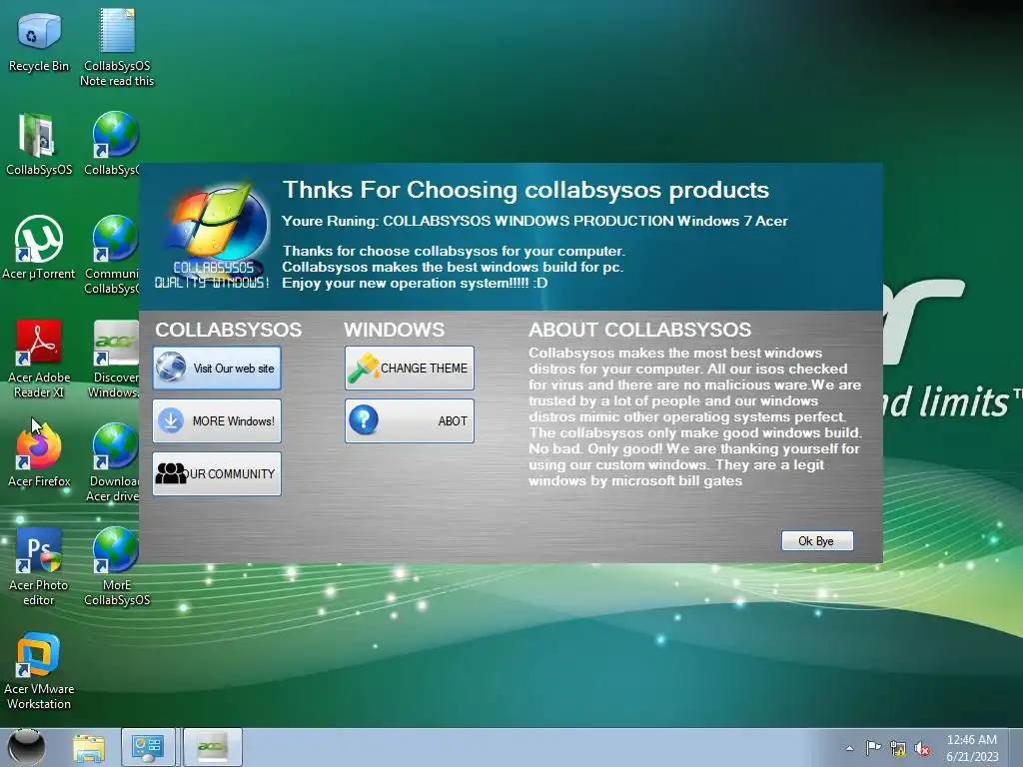Open Windows Explorer from the taskbar
The image size is (1023, 767).
tap(89, 747)
